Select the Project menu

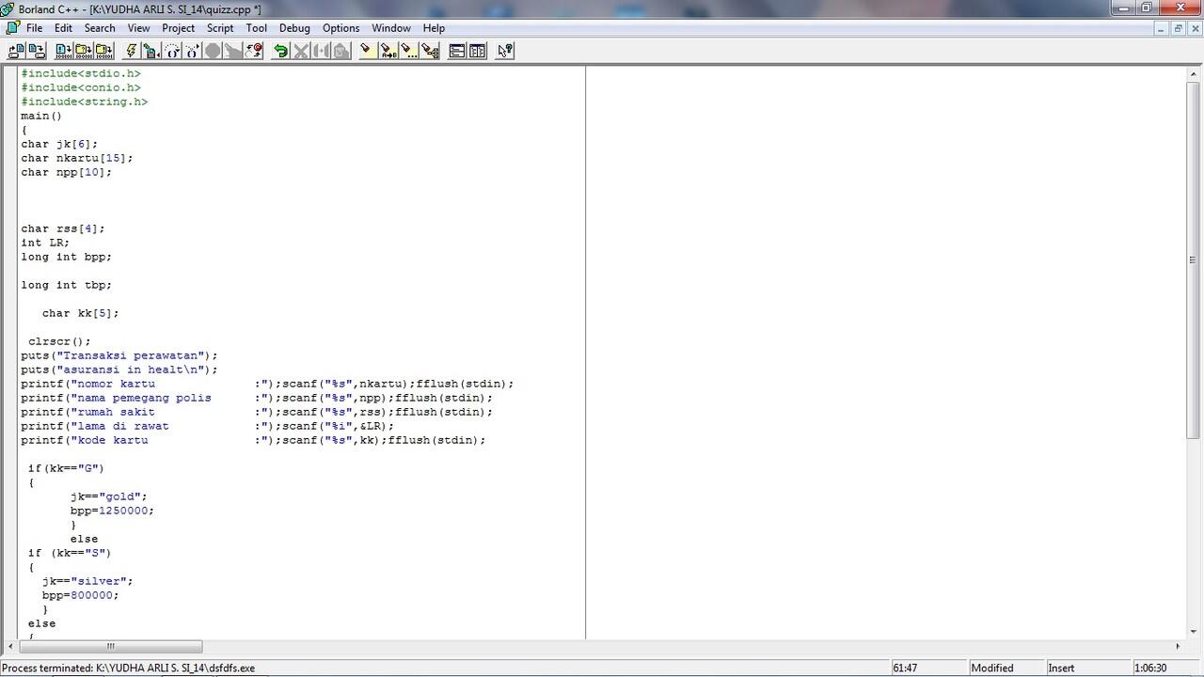(178, 27)
